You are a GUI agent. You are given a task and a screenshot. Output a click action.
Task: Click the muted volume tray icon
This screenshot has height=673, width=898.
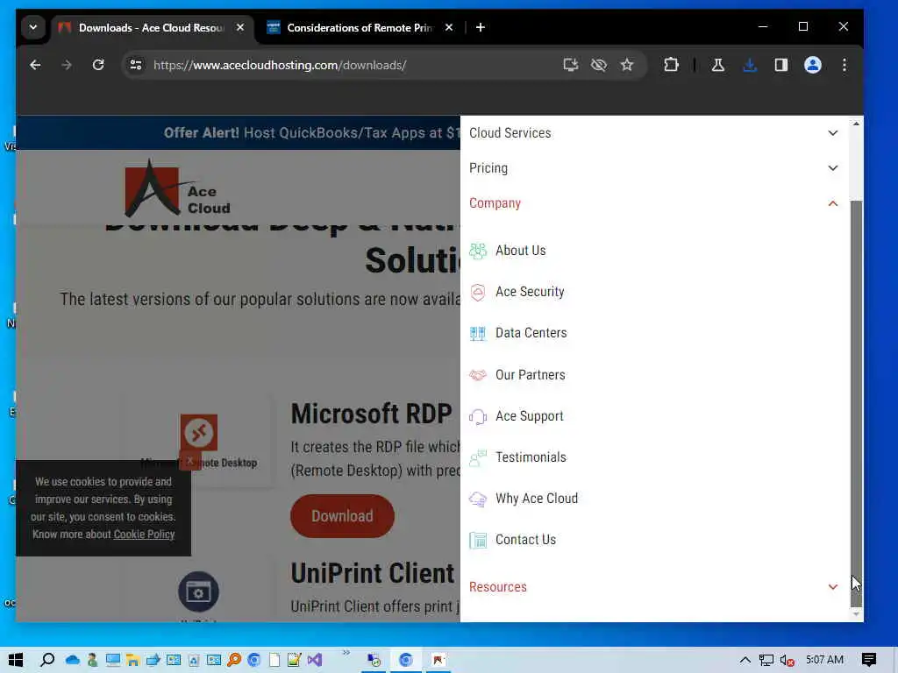pos(787,660)
